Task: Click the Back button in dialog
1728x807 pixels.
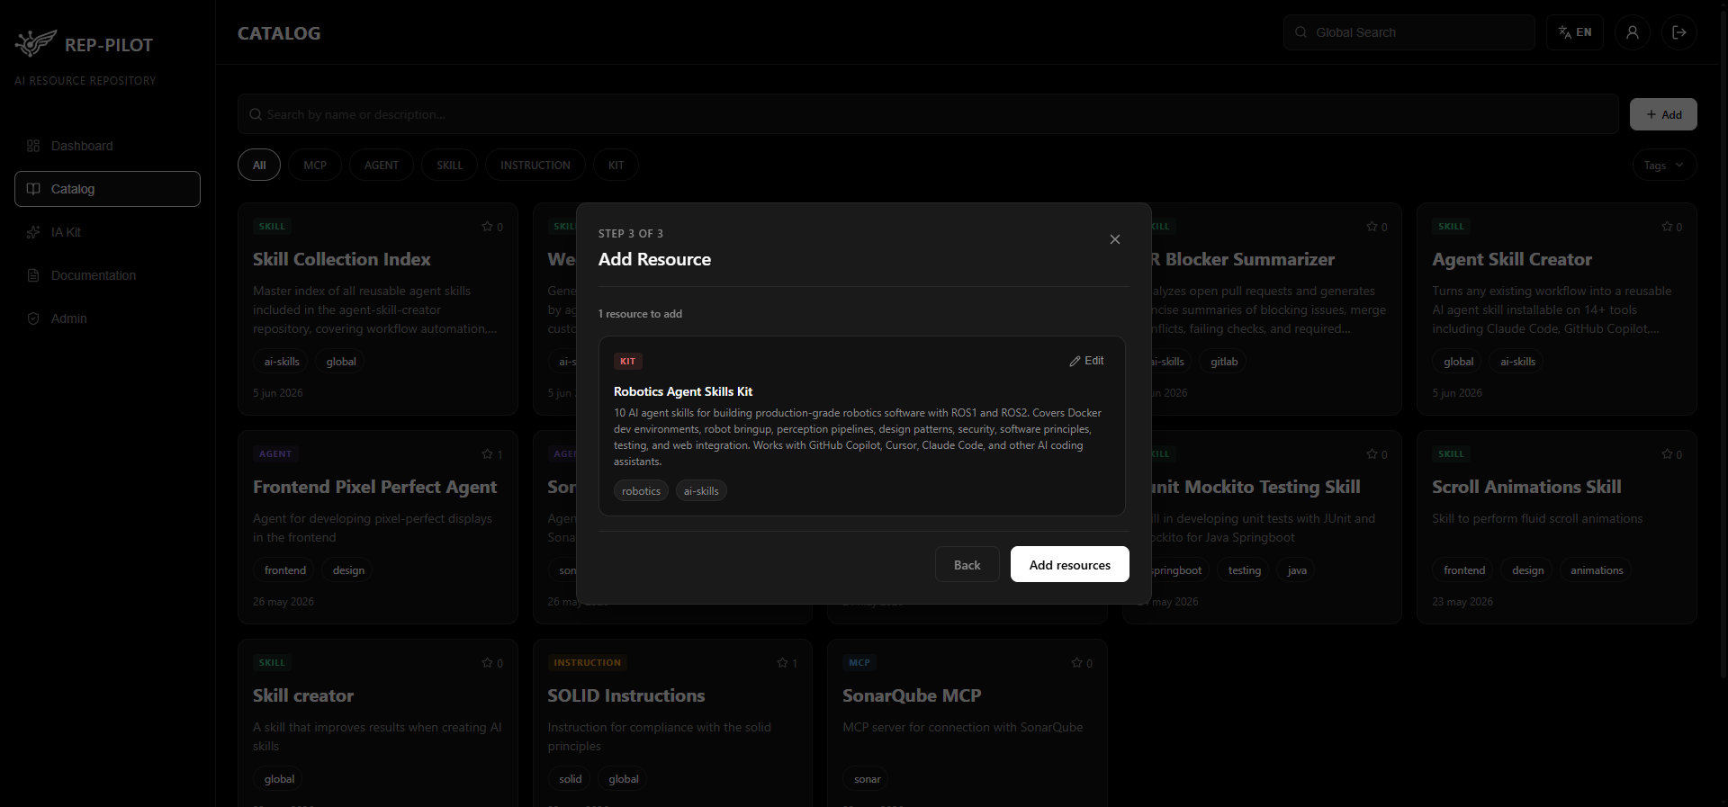Action: (967, 564)
